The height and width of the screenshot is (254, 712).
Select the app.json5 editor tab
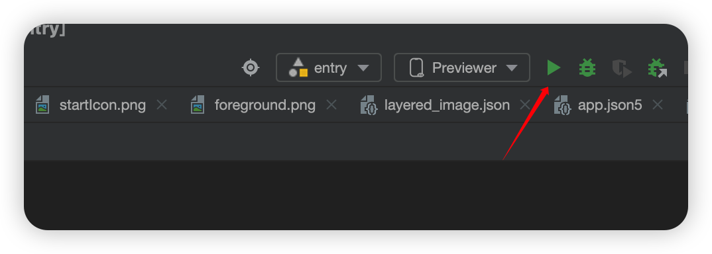point(610,105)
